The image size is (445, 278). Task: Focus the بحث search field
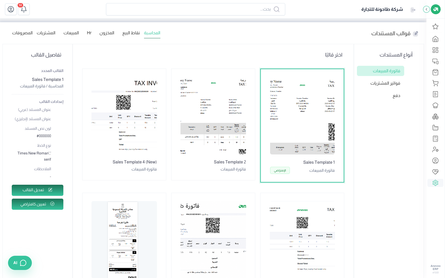tap(196, 9)
